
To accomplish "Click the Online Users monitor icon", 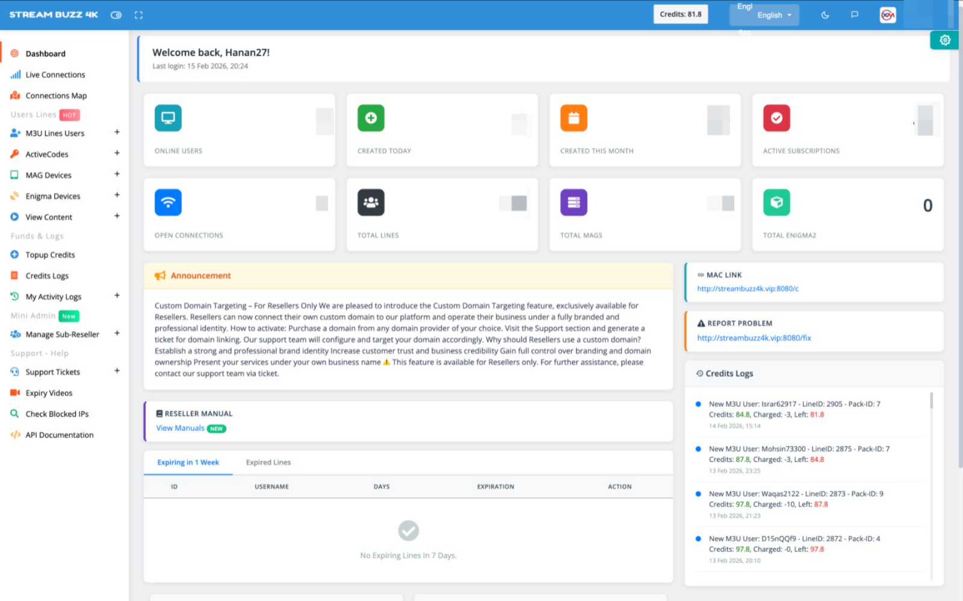I will coord(168,118).
